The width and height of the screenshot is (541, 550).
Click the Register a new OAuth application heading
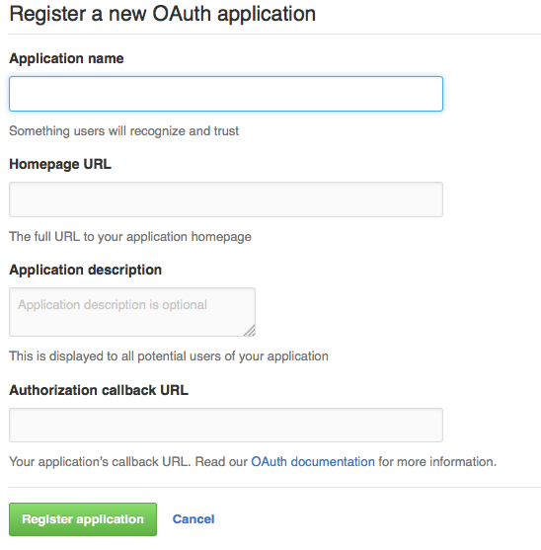coord(162,14)
